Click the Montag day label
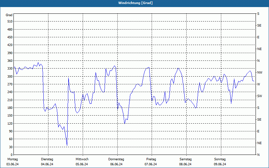 click(x=12, y=159)
